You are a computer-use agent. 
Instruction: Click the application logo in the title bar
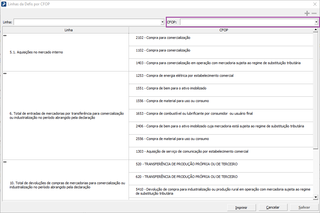(x=4, y=4)
